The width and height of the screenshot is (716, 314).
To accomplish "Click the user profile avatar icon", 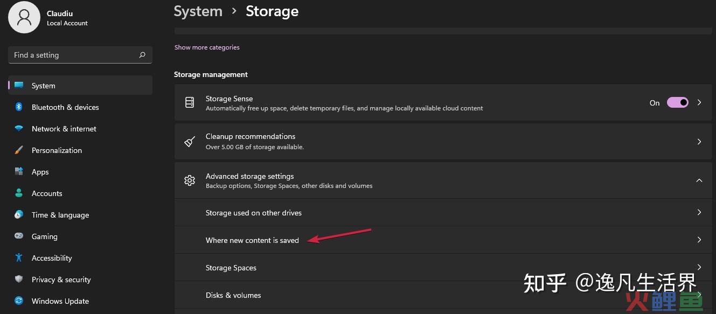I will click(24, 17).
